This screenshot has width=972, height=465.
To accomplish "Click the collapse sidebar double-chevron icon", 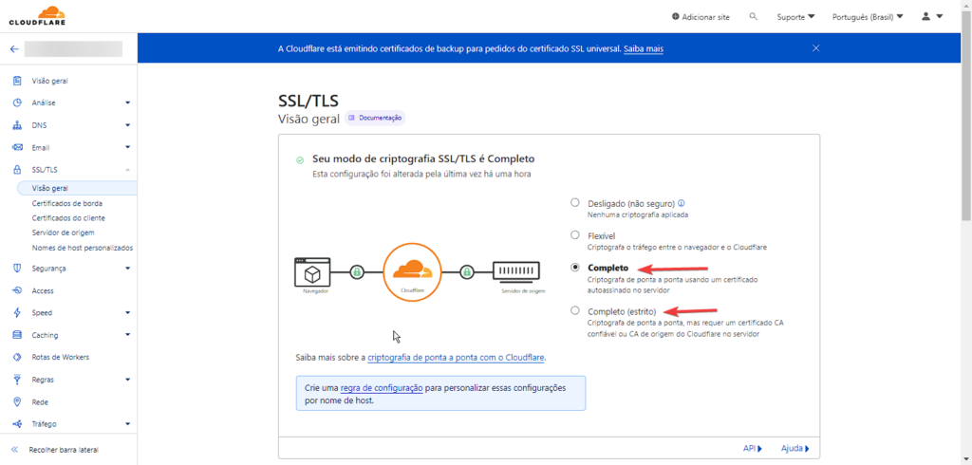I will [x=15, y=450].
